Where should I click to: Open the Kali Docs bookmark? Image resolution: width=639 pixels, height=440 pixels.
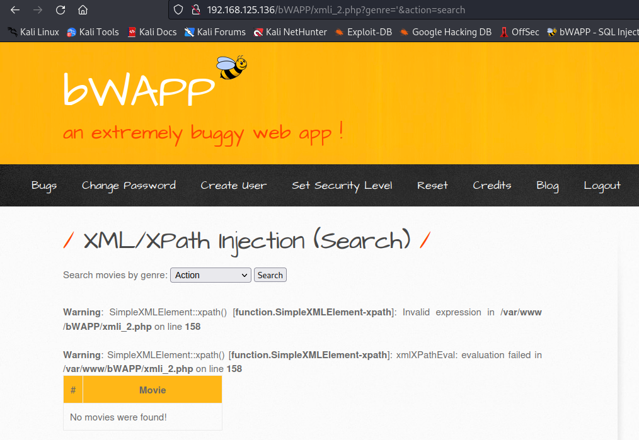152,32
